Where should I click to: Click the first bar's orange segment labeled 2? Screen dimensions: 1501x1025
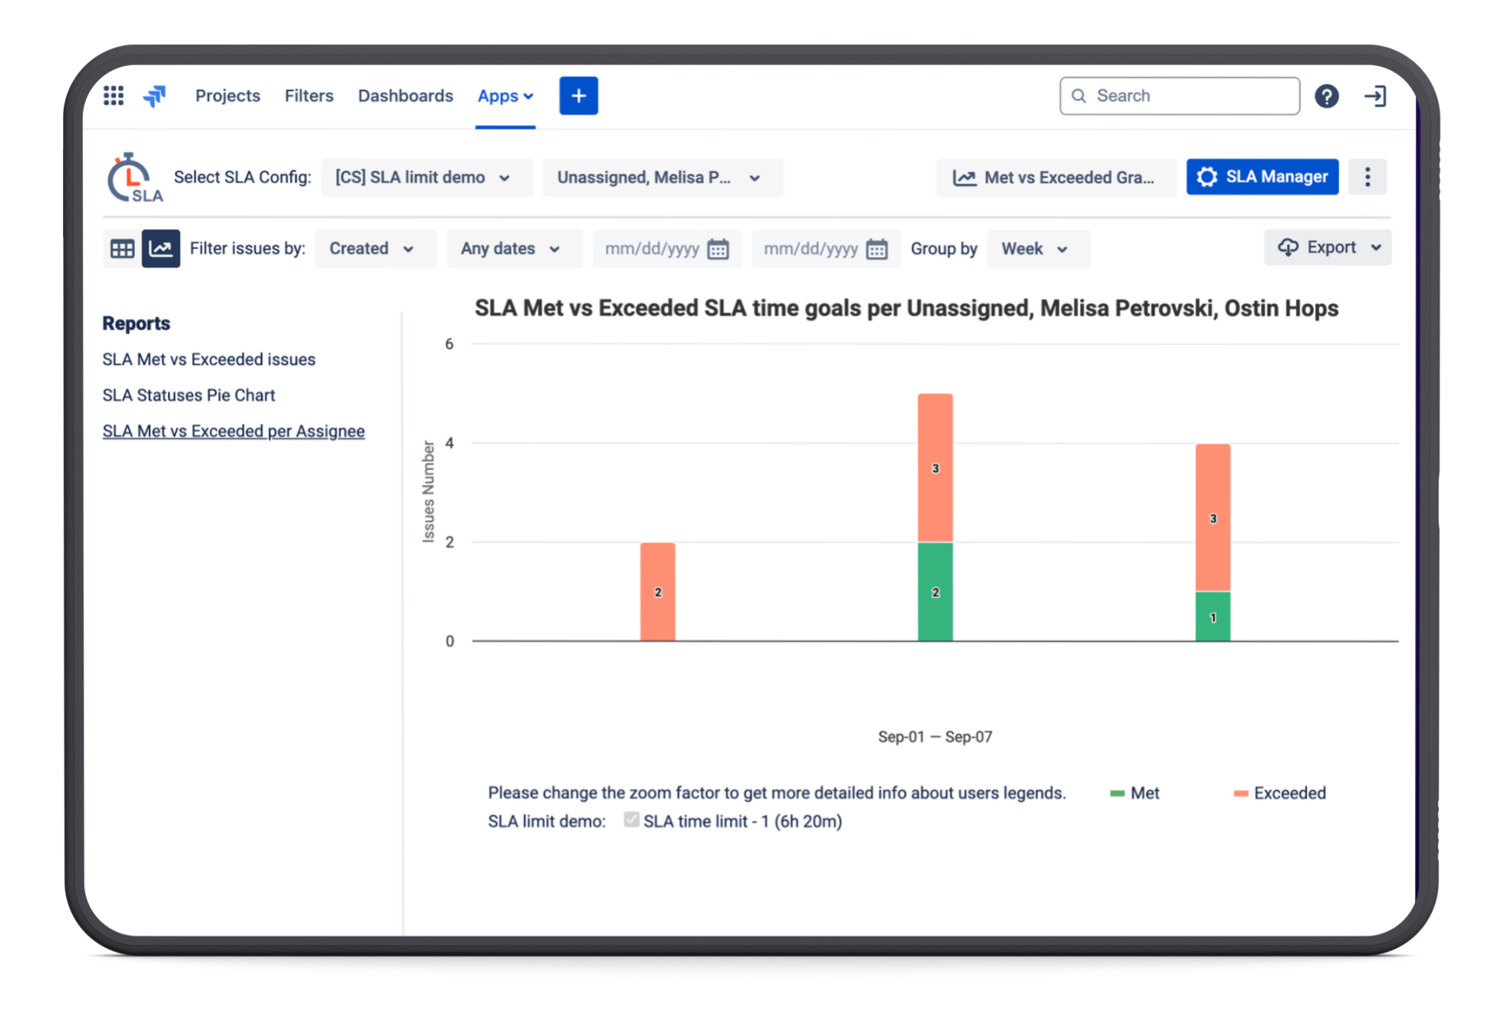coord(658,592)
